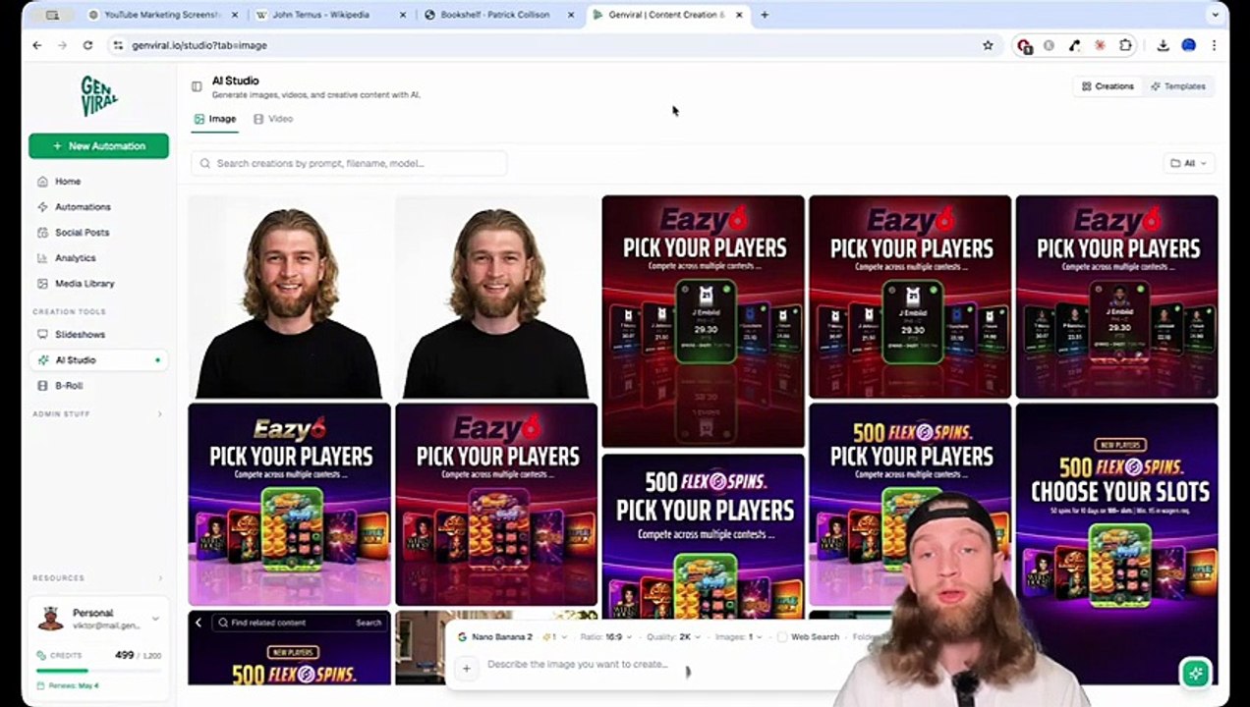Open a new browser tab
This screenshot has height=707, width=1250.
point(765,15)
